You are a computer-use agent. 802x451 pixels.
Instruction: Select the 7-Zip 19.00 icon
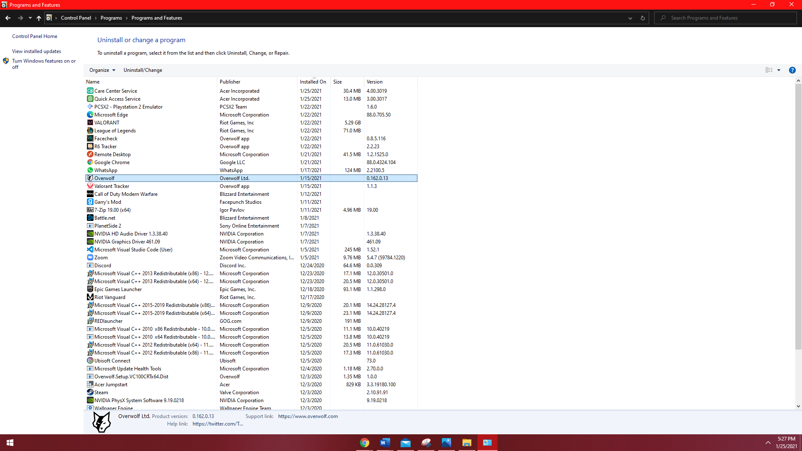click(90, 210)
